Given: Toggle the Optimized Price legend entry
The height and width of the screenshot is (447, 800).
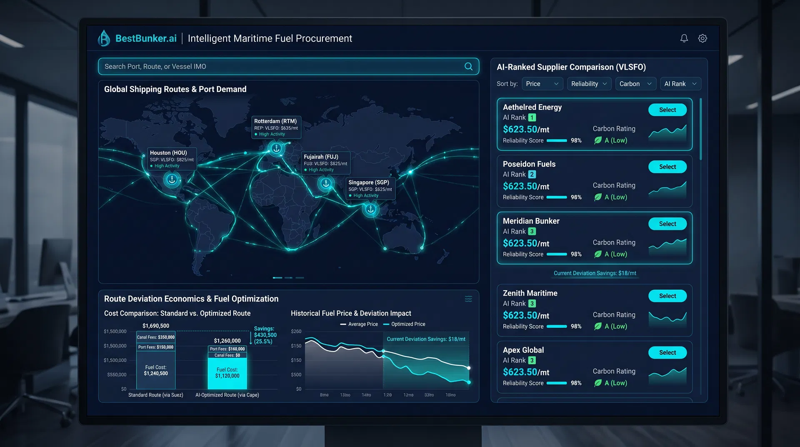Looking at the screenshot, I should 404,324.
